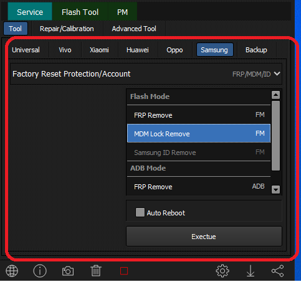Toggle the Auto Reboot checkbox
This screenshot has height=282, width=301.
[x=140, y=212]
